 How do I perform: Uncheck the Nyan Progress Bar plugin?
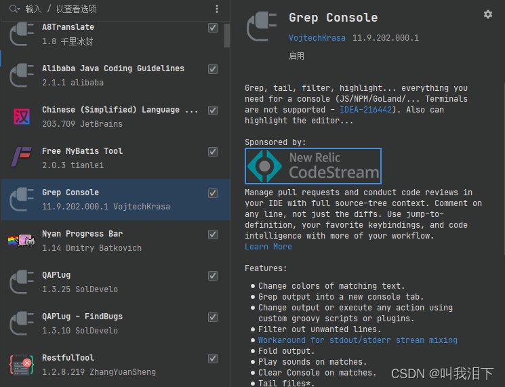click(x=213, y=235)
